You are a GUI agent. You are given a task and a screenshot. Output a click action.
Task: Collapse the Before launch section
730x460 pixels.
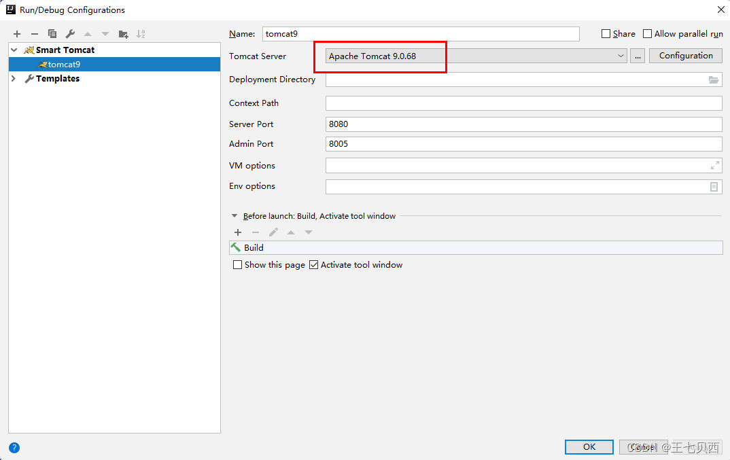coord(234,216)
